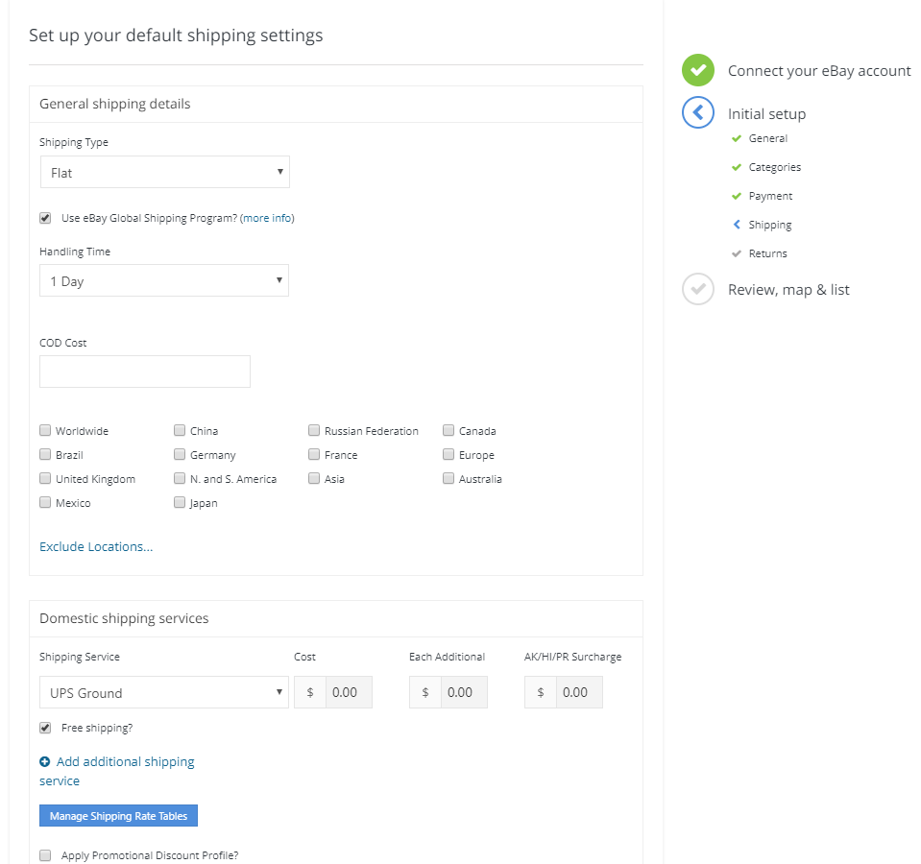Open the UPS Ground shipping service dropdown
This screenshot has width=921, height=864.
point(164,692)
